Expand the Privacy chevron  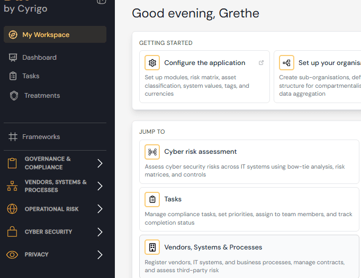pos(100,255)
